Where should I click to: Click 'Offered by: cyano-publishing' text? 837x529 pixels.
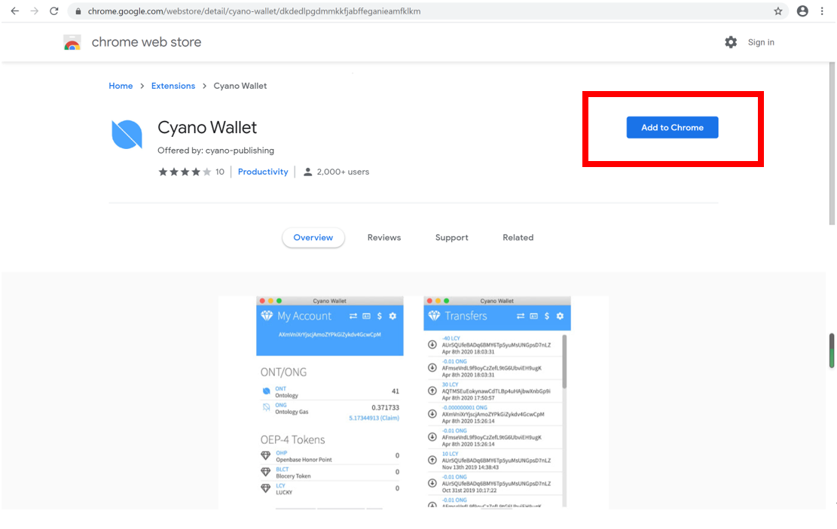click(215, 150)
